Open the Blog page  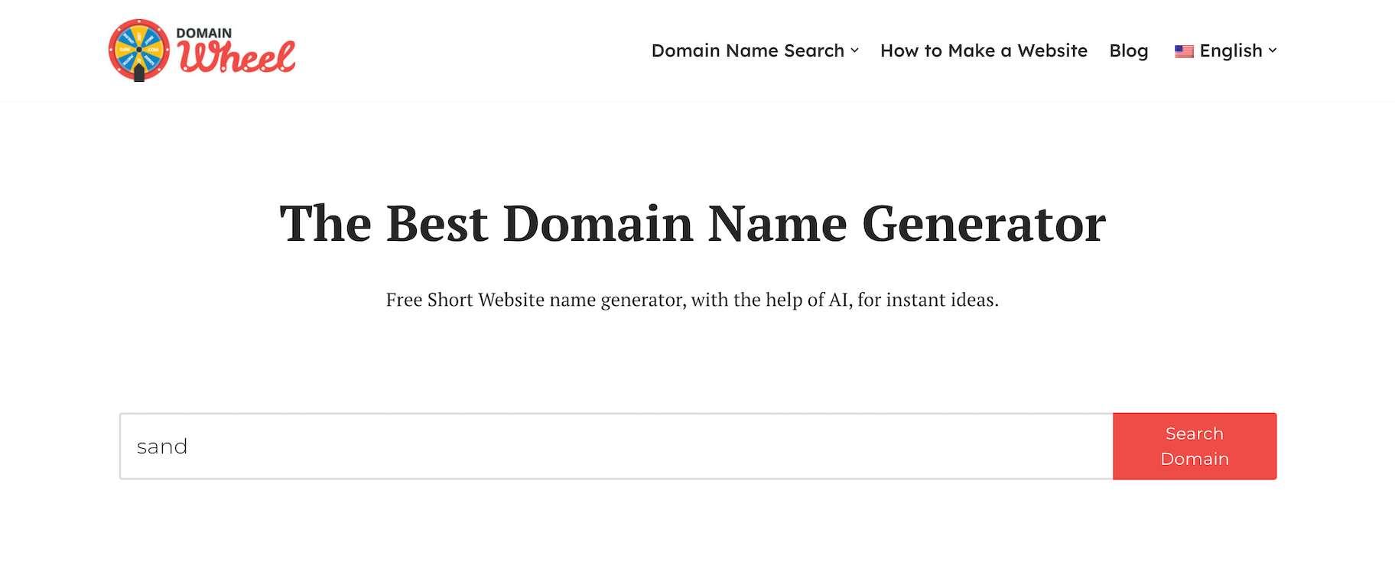[x=1129, y=50]
